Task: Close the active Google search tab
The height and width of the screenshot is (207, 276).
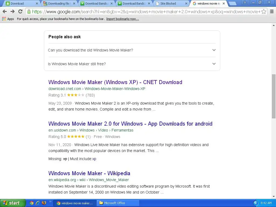Action: [224, 4]
